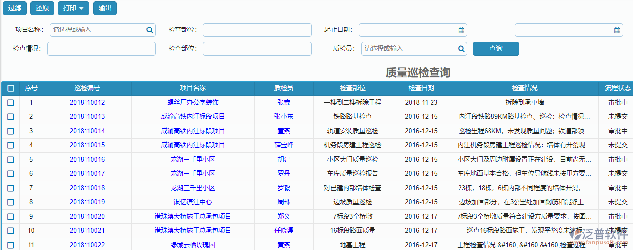Viewport: 633px width, 250px height.
Task: Check the row checkbox for 2018110016
Action: coord(10,160)
